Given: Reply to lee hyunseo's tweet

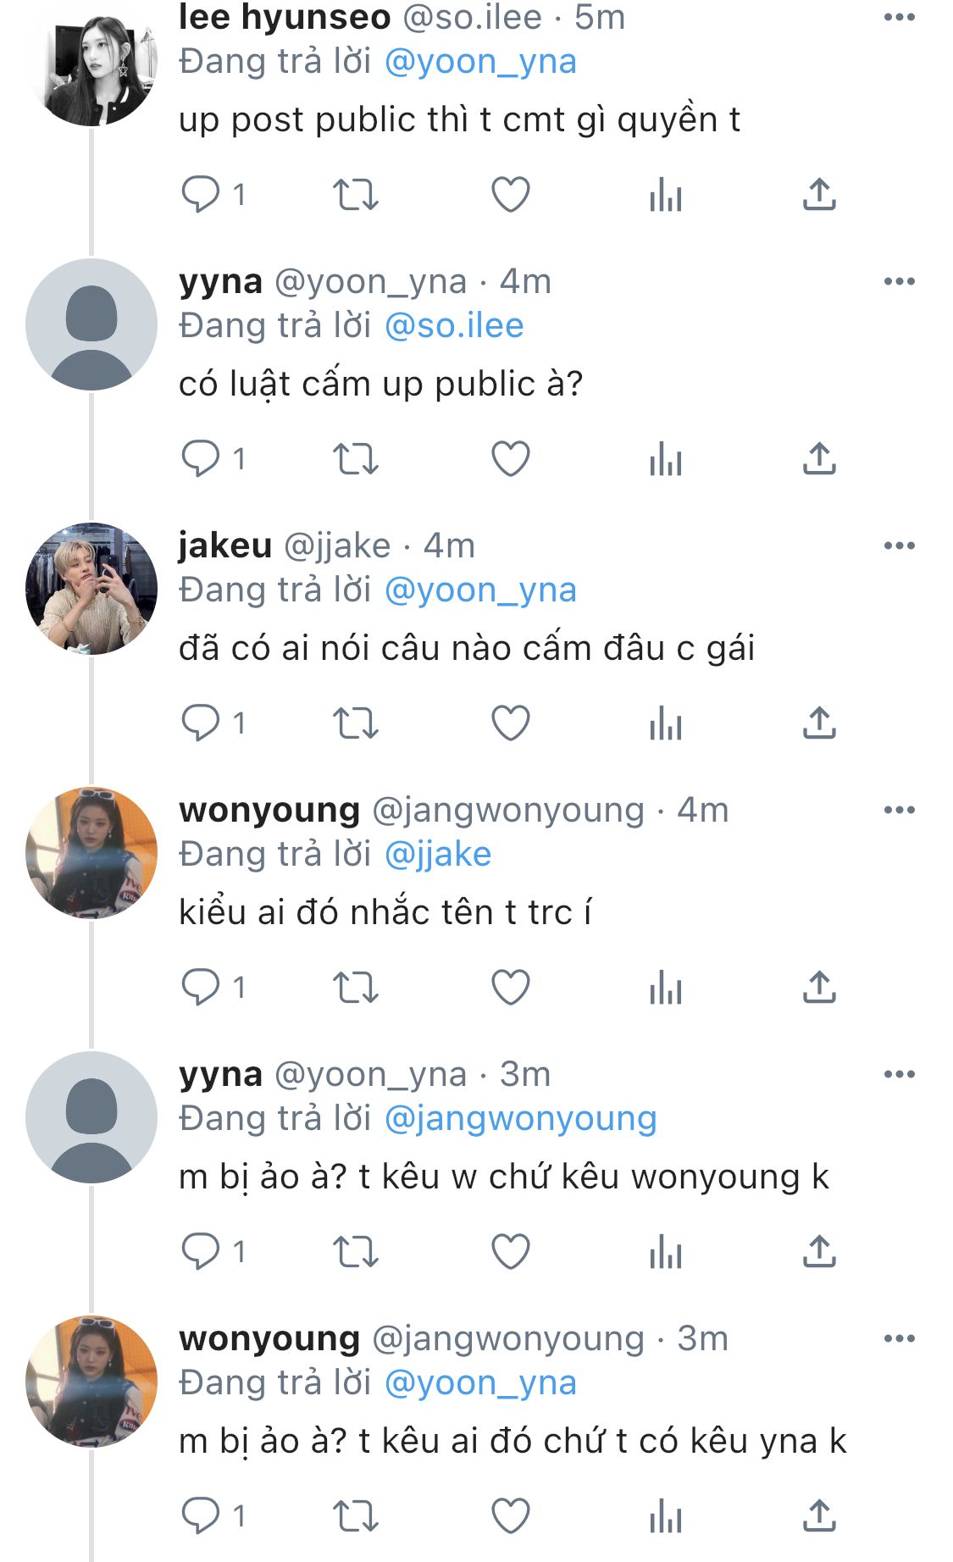Looking at the screenshot, I should tap(201, 195).
